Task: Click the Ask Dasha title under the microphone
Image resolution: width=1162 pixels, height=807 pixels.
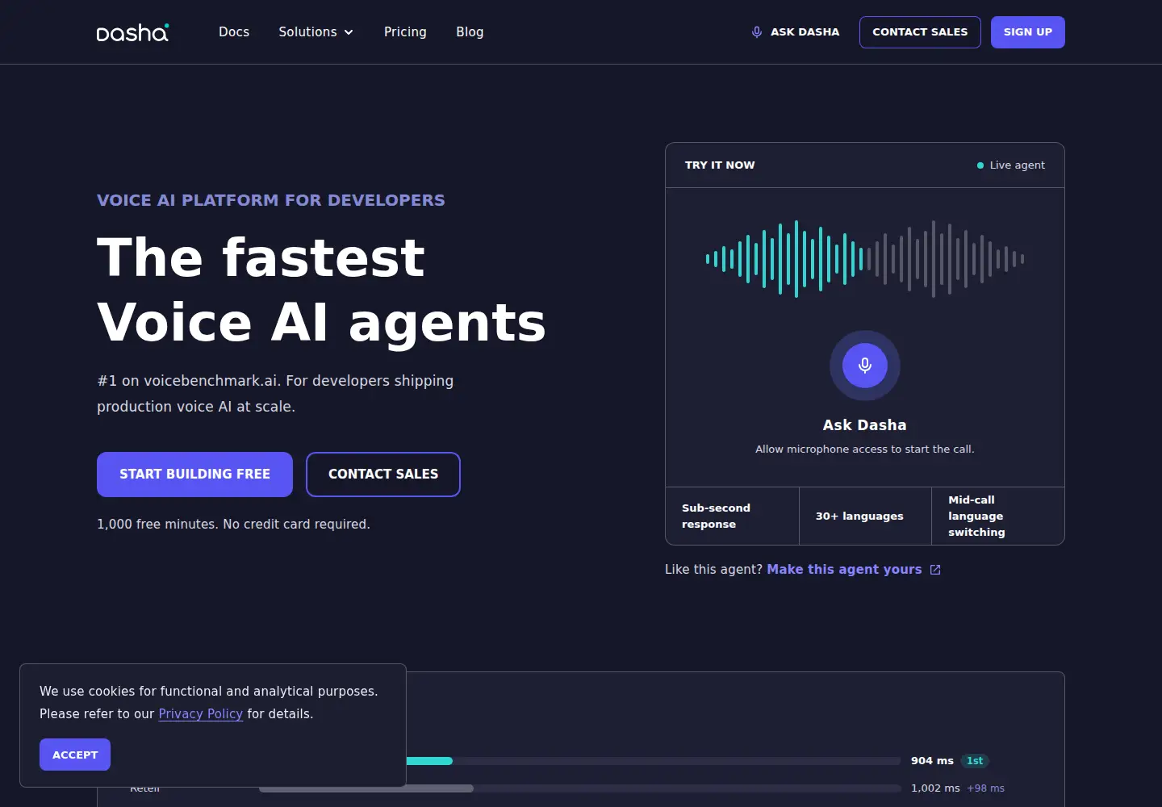Action: tap(865, 425)
